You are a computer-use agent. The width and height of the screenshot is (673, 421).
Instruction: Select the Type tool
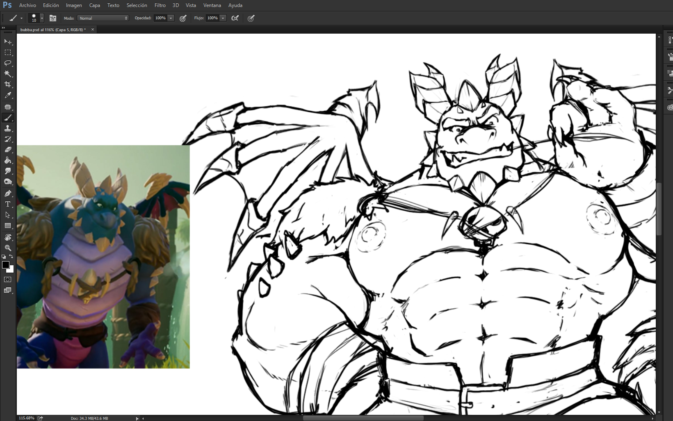coord(8,204)
